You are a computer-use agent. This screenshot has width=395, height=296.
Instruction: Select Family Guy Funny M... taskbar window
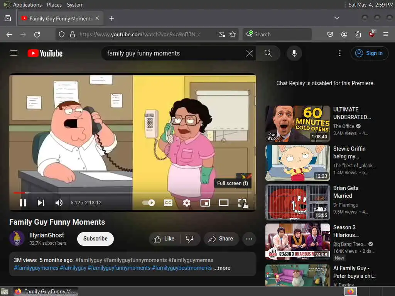(x=46, y=291)
